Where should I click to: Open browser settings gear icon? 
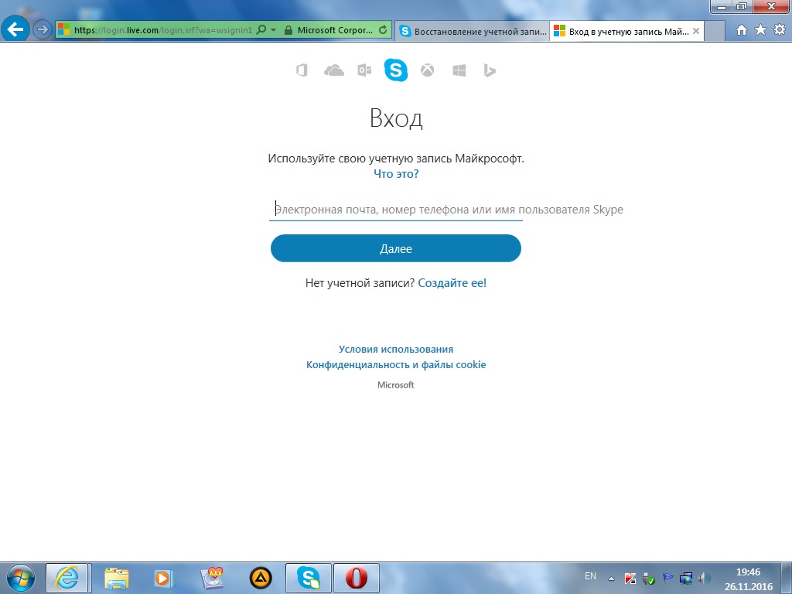[x=778, y=30]
